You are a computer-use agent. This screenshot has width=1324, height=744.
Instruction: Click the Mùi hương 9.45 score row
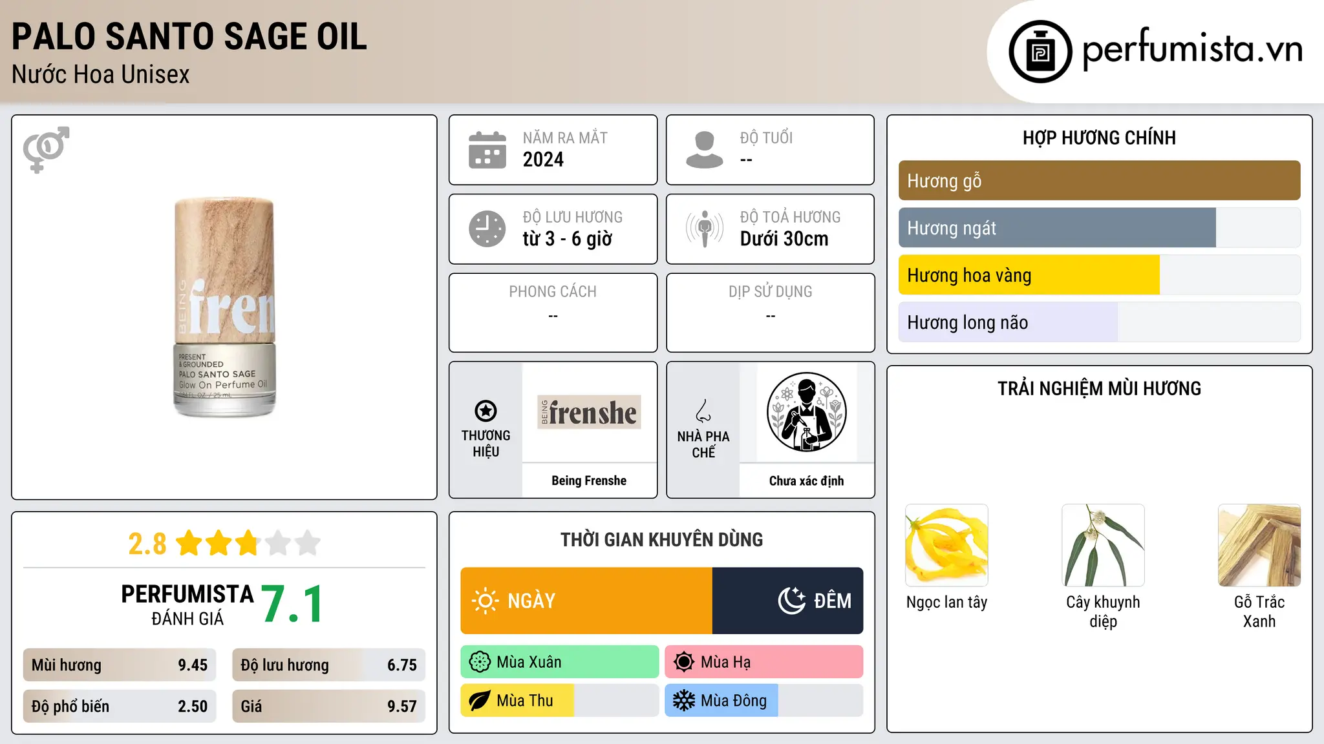120,665
